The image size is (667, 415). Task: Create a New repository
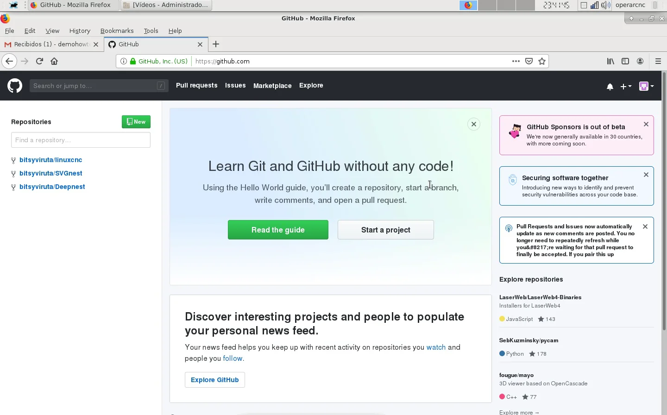pos(136,122)
